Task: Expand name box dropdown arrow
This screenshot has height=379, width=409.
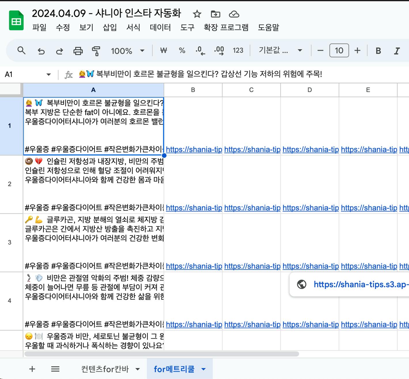Action: (48, 75)
